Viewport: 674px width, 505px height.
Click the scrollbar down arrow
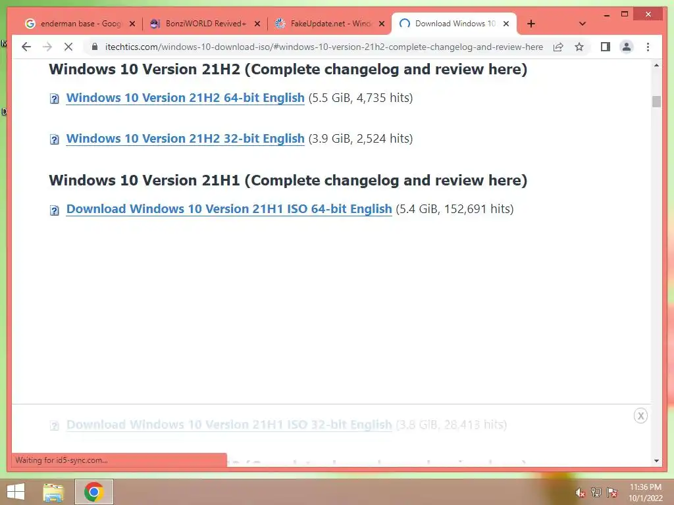656,461
